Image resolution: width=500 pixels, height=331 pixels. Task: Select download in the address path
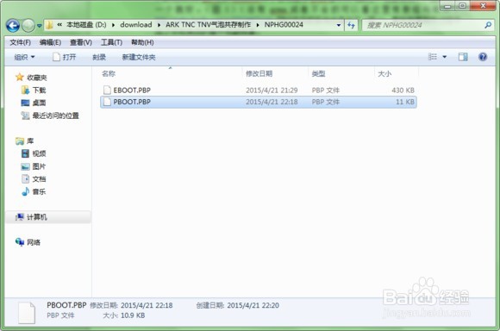click(136, 25)
